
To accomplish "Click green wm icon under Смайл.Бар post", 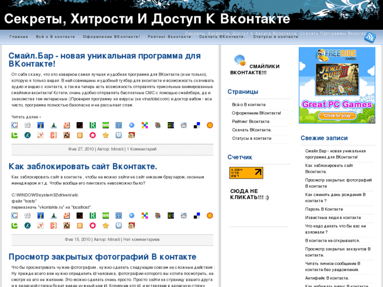I will [105, 125].
